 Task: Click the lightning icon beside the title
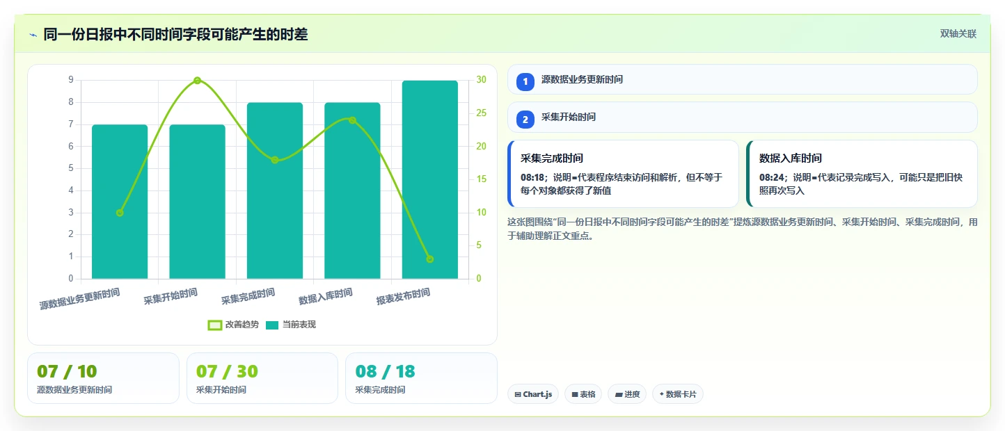33,34
